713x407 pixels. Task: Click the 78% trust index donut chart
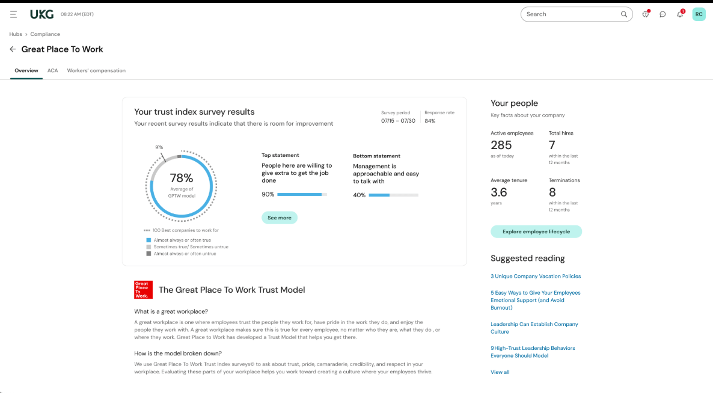click(181, 186)
